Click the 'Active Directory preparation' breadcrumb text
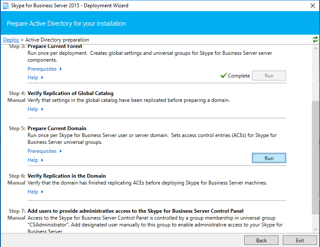Screen dimensions: 320x247 pyautogui.click(x=57, y=40)
